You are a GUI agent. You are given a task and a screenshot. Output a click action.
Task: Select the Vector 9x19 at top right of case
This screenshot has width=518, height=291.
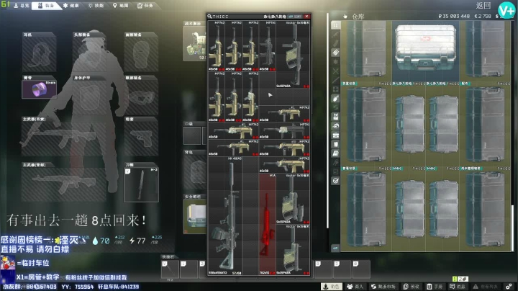293,55
